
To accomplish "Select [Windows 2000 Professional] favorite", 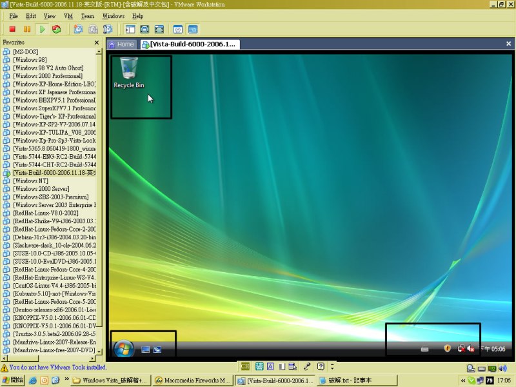I will pyautogui.click(x=48, y=76).
